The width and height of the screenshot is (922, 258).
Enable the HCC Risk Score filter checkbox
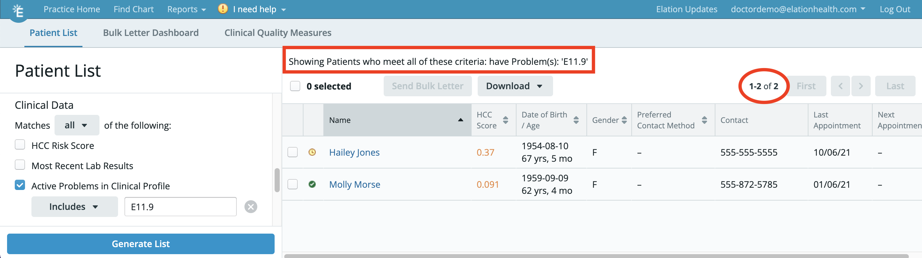pos(20,145)
